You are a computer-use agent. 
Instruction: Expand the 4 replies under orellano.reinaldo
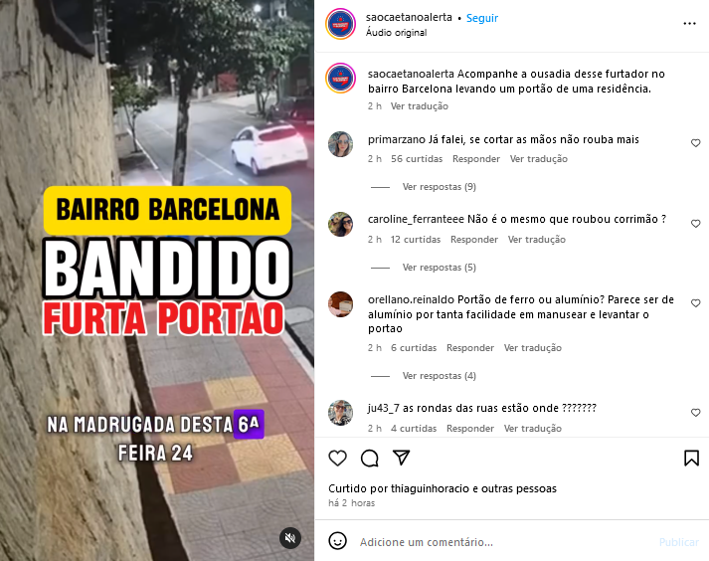pyautogui.click(x=440, y=376)
